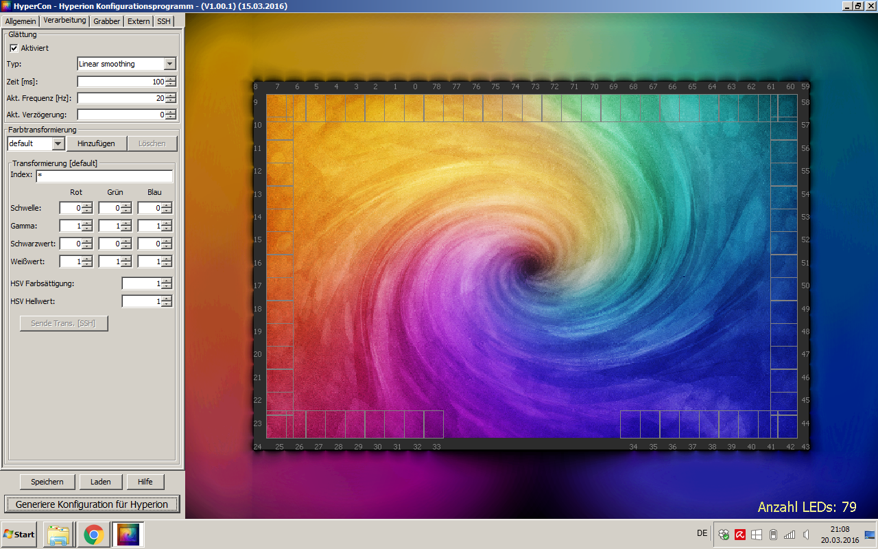Click the Hinzufügen button
The image size is (878, 549).
pos(96,143)
